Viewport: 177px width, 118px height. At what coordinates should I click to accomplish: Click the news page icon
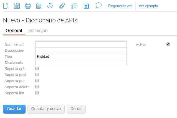click(86, 6)
